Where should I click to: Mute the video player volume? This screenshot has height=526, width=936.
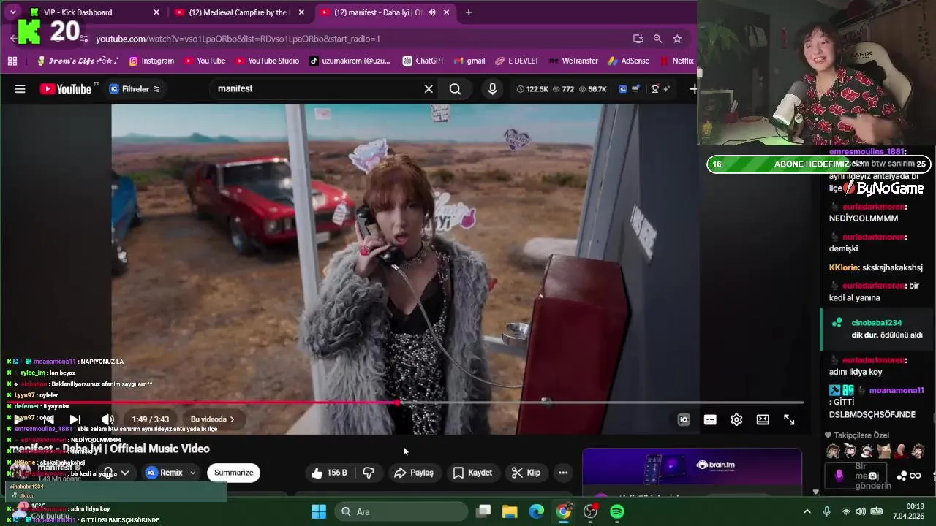[107, 419]
